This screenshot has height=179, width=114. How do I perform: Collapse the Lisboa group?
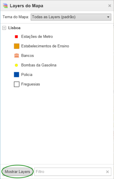tap(4, 28)
